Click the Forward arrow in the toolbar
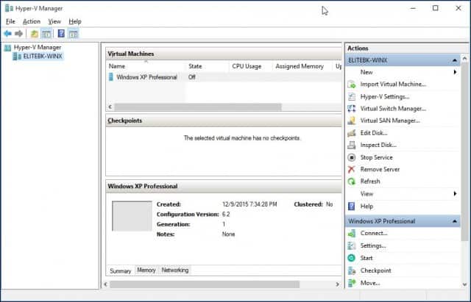 (18, 34)
